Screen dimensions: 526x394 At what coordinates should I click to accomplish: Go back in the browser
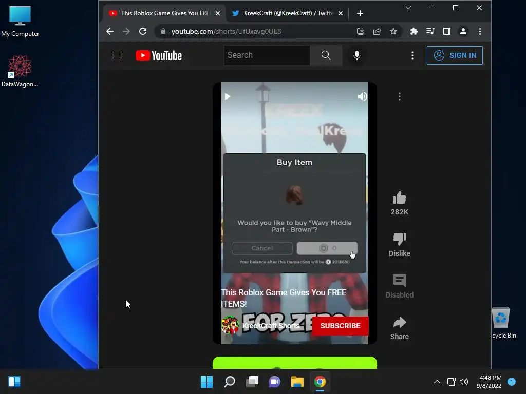click(110, 31)
